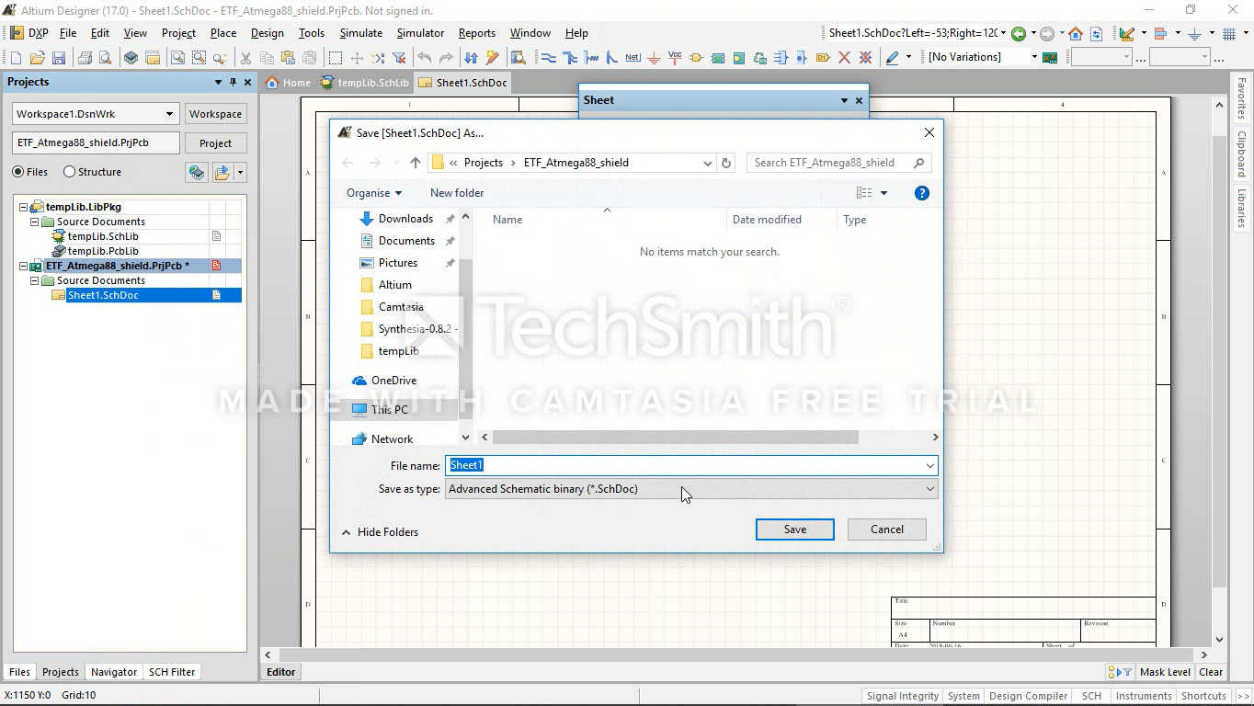This screenshot has height=706, width=1254.
Task: Click the Place Wire toolbar icon
Action: [x=549, y=58]
